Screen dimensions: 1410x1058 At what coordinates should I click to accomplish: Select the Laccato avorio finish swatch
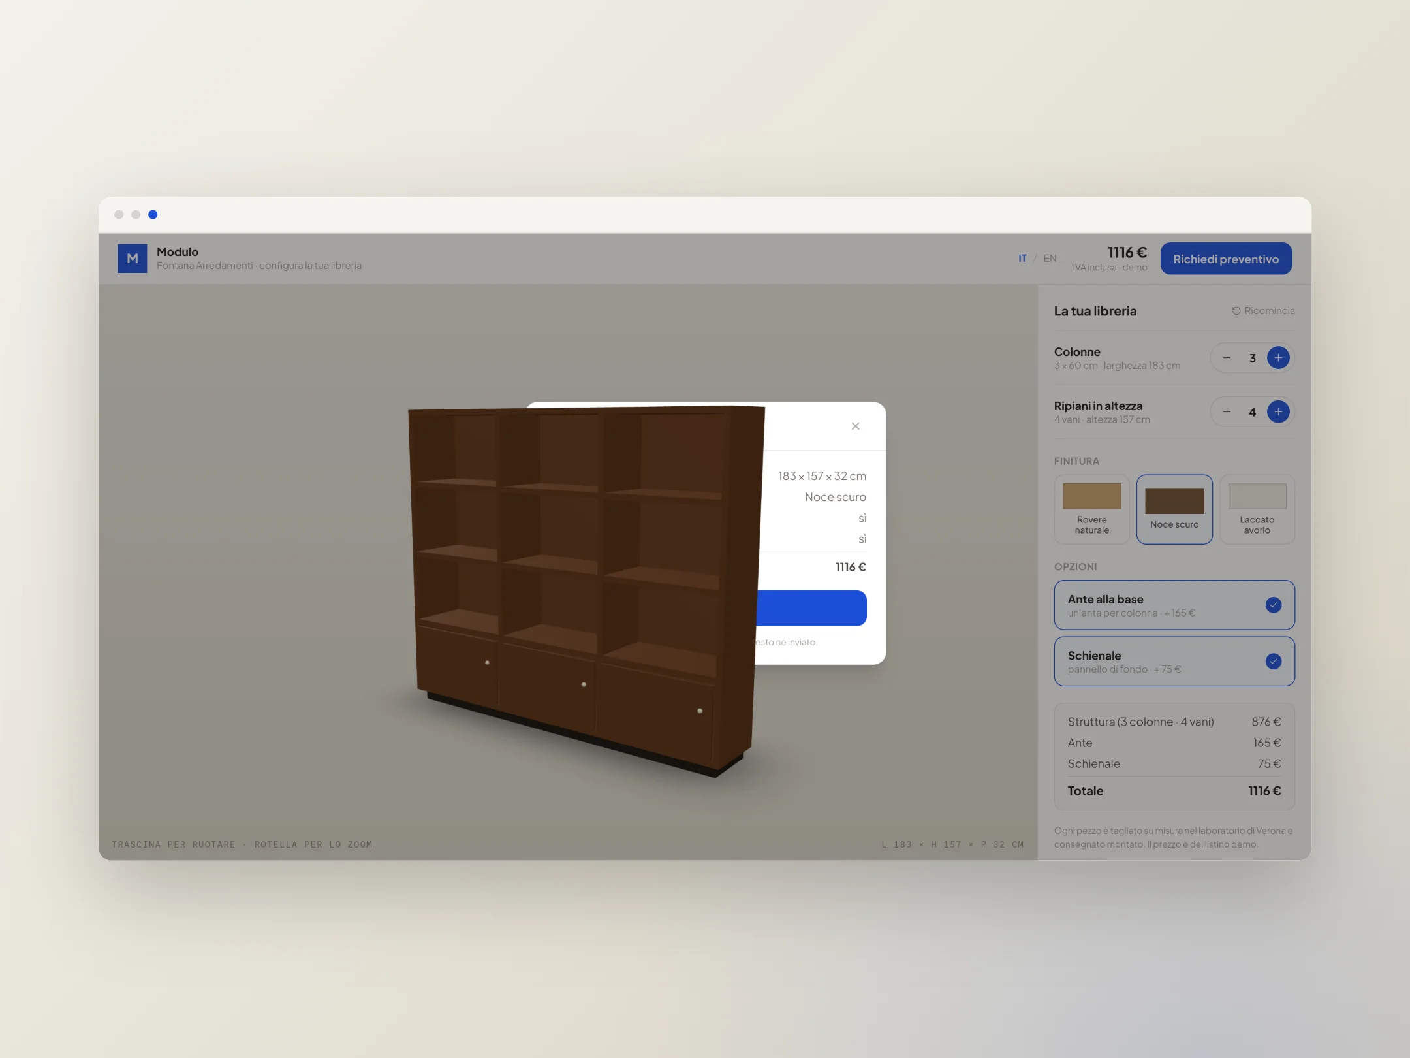tap(1257, 509)
